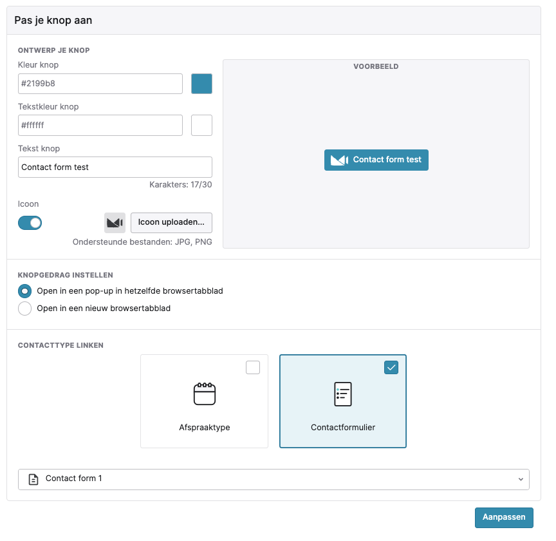This screenshot has height=541, width=556.
Task: Select the Afspraaktype card
Action: click(x=204, y=401)
